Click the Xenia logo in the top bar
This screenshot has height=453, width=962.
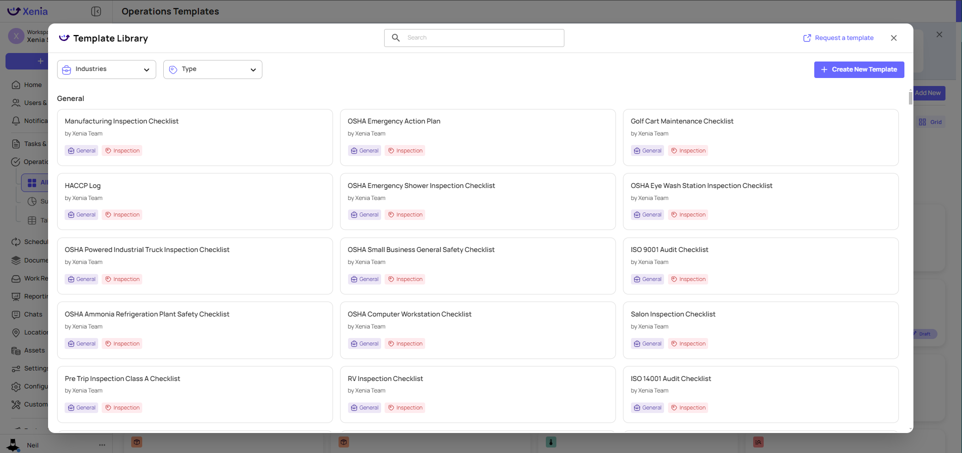click(x=28, y=11)
